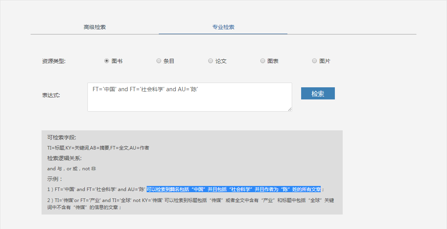This screenshot has width=447, height=229.
Task: Select the 专业检索 tab
Action: [223, 27]
